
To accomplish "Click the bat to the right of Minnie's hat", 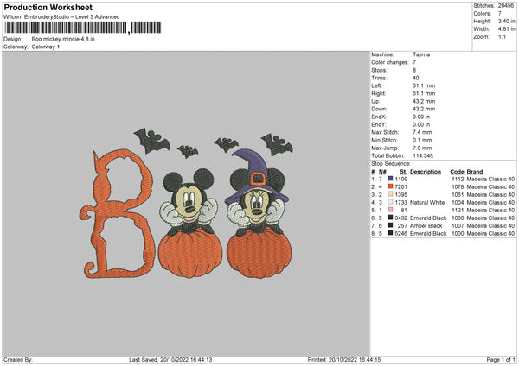I will point(277,144).
